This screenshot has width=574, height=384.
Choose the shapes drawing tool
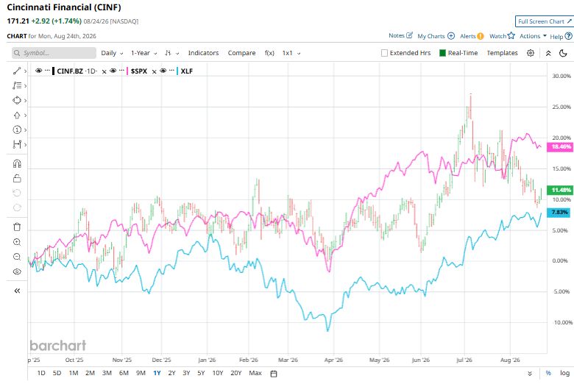tap(17, 100)
